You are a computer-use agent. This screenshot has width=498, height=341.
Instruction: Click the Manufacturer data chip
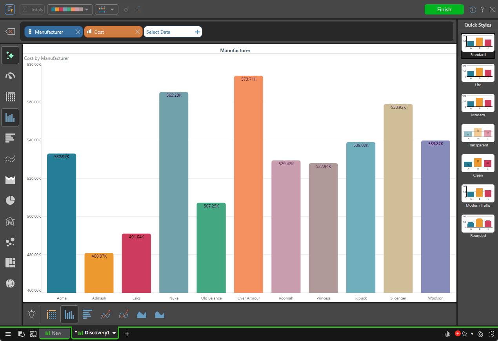[53, 32]
